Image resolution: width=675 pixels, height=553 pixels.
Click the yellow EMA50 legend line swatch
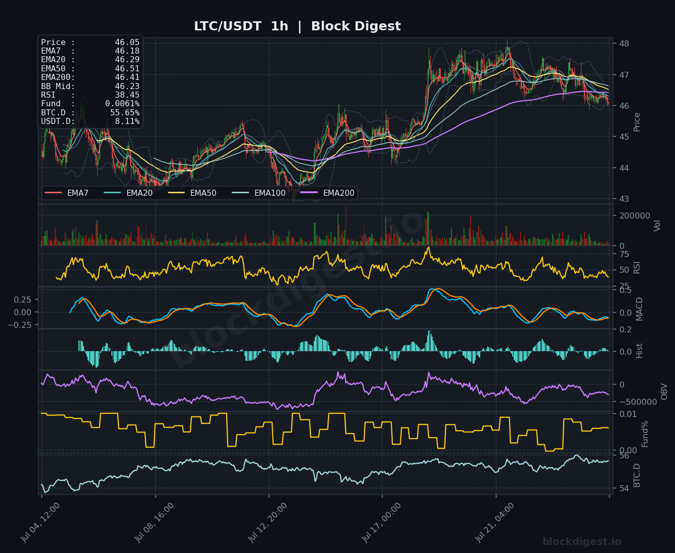click(x=176, y=193)
